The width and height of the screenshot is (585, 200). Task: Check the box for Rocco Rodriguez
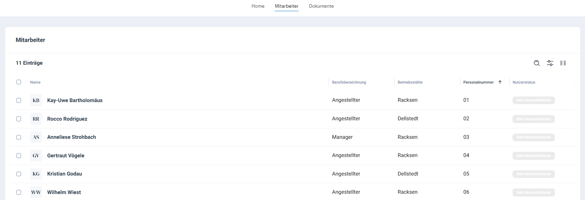(19, 119)
